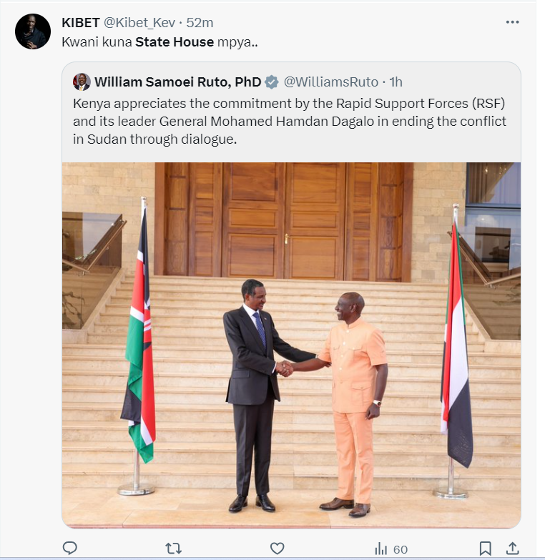The width and height of the screenshot is (545, 560).
Task: Enlarge the handshake photo
Action: [291, 343]
